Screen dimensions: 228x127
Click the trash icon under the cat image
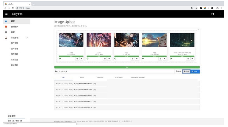click(160, 58)
